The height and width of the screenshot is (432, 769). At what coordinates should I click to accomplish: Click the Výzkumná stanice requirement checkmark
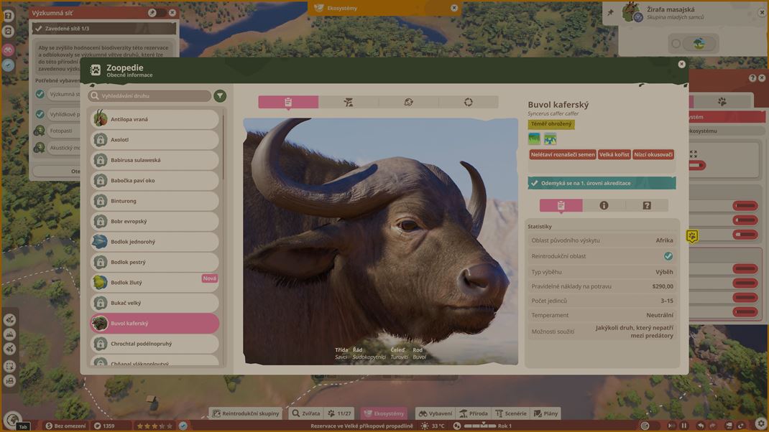40,94
